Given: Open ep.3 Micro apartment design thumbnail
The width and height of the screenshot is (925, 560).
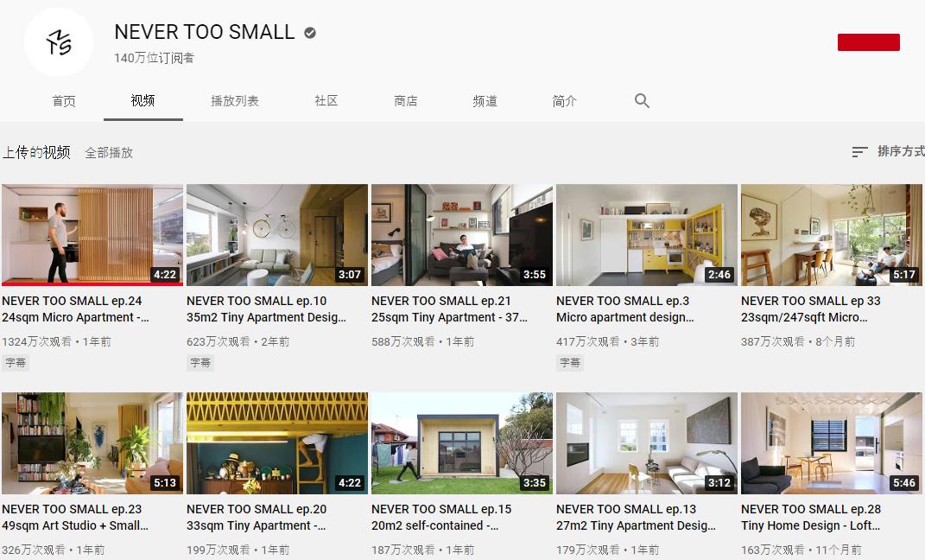Looking at the screenshot, I should tap(647, 235).
